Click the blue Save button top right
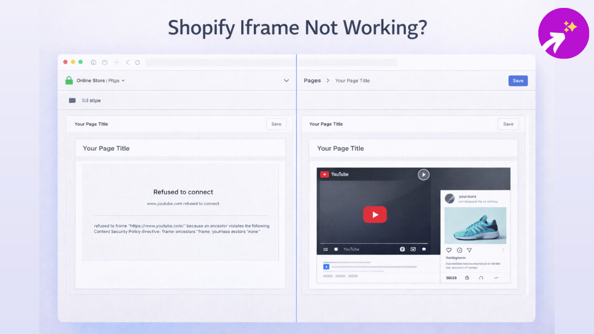Image resolution: width=594 pixels, height=334 pixels. 518,80
